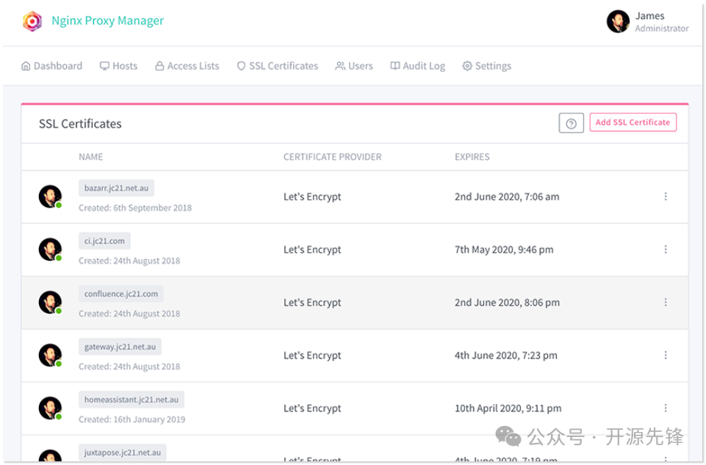Click the owner avatar for bazarr.jc21.net.au
Screen dimensions: 706x465
[50, 196]
